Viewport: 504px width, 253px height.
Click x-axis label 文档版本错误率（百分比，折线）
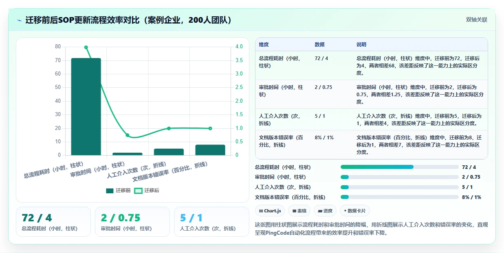[170, 172]
